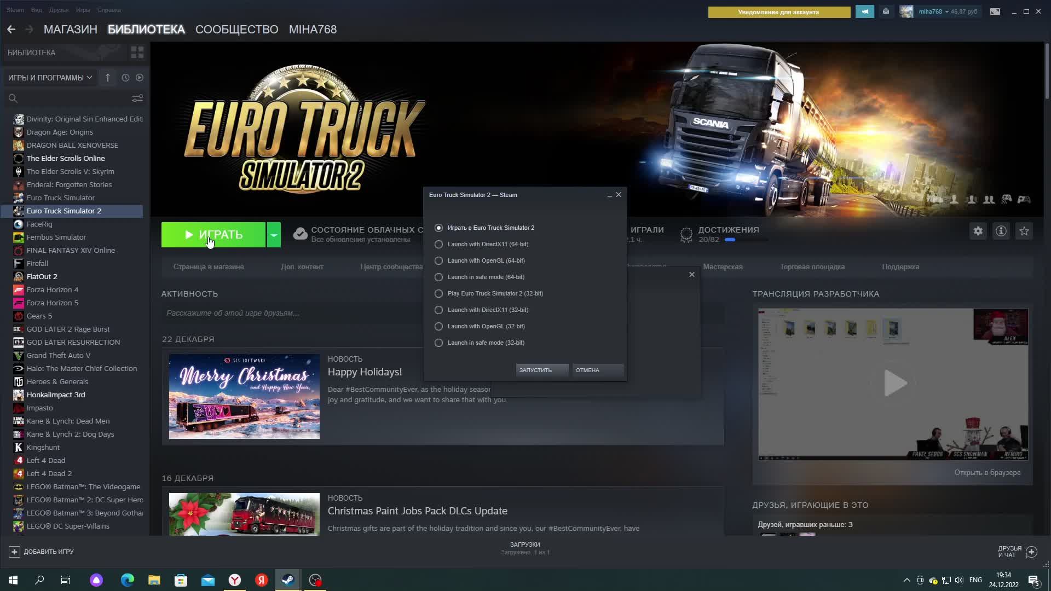This screenshot has width=1051, height=591.
Task: Expand the green play button dropdown arrow
Action: coord(274,235)
